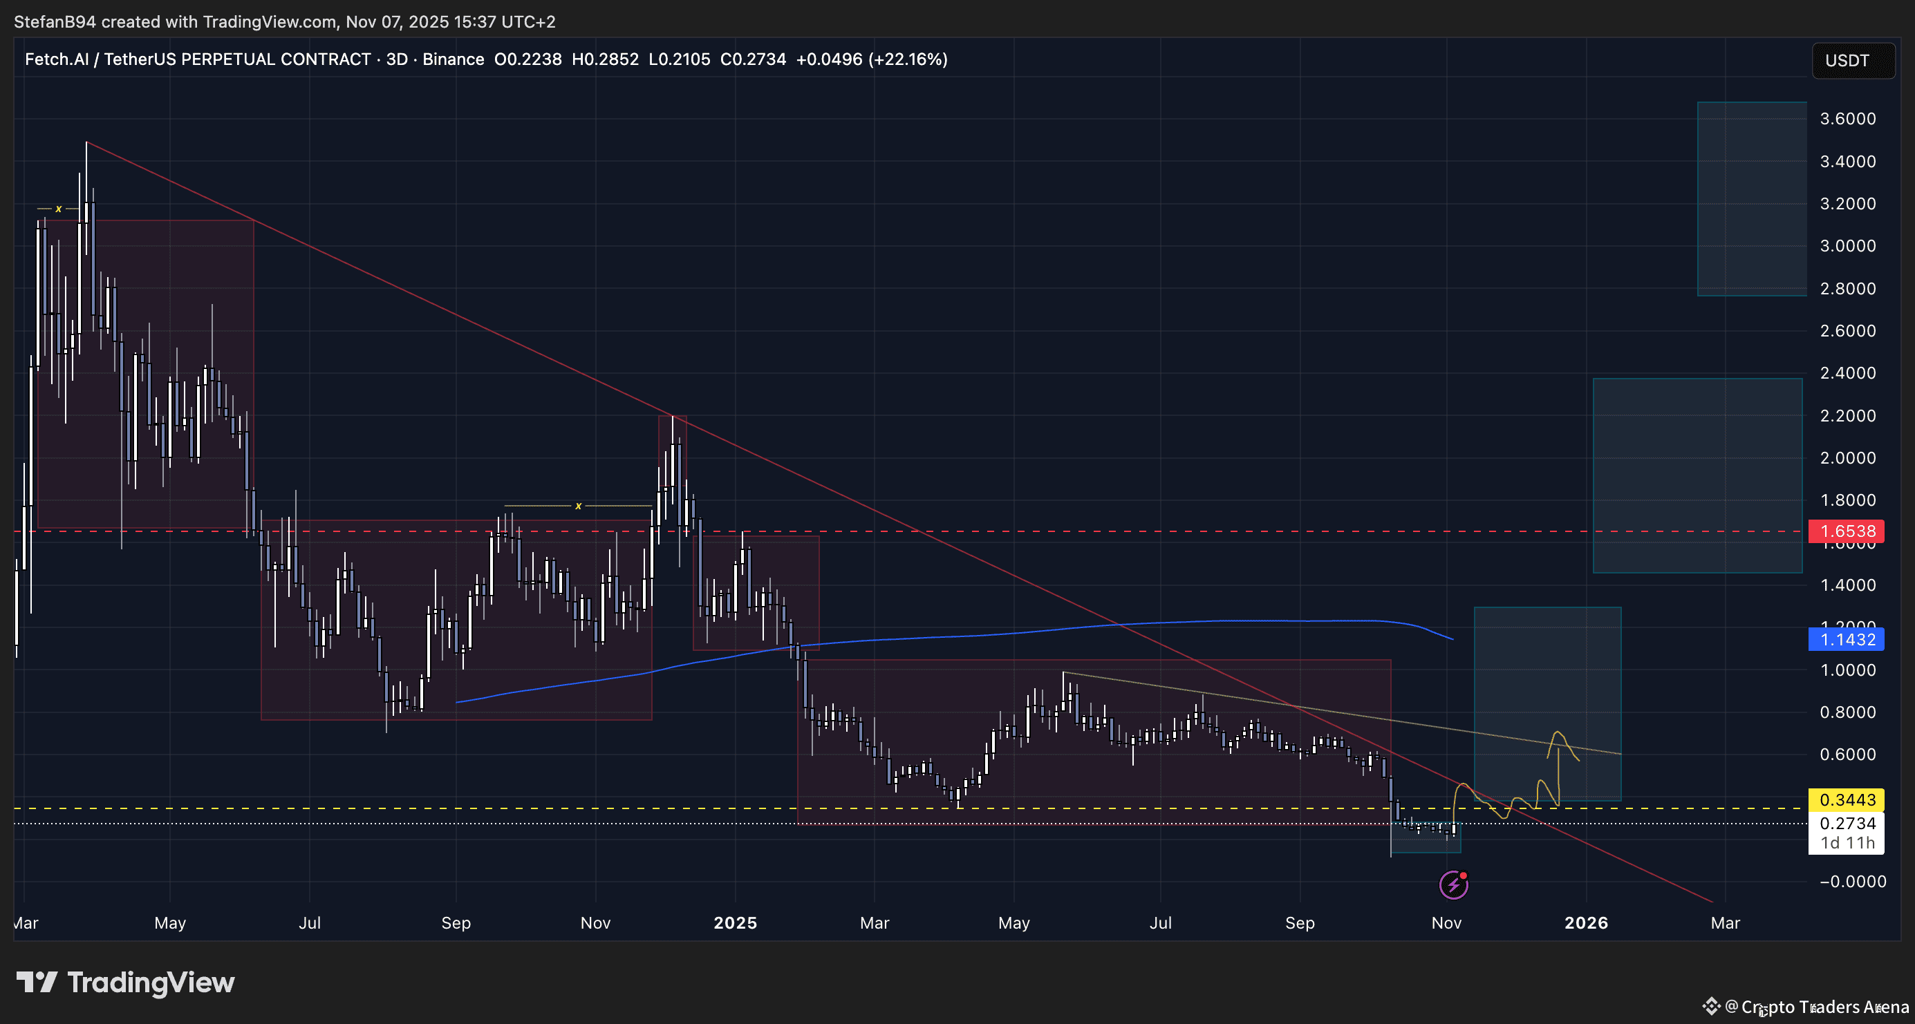This screenshot has height=1024, width=1915.
Task: Click the low value L0.2105
Action: (x=680, y=59)
